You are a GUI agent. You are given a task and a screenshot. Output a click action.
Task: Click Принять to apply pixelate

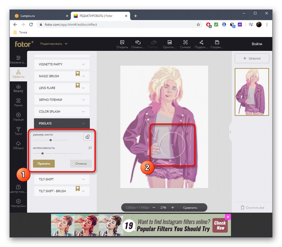tap(44, 164)
